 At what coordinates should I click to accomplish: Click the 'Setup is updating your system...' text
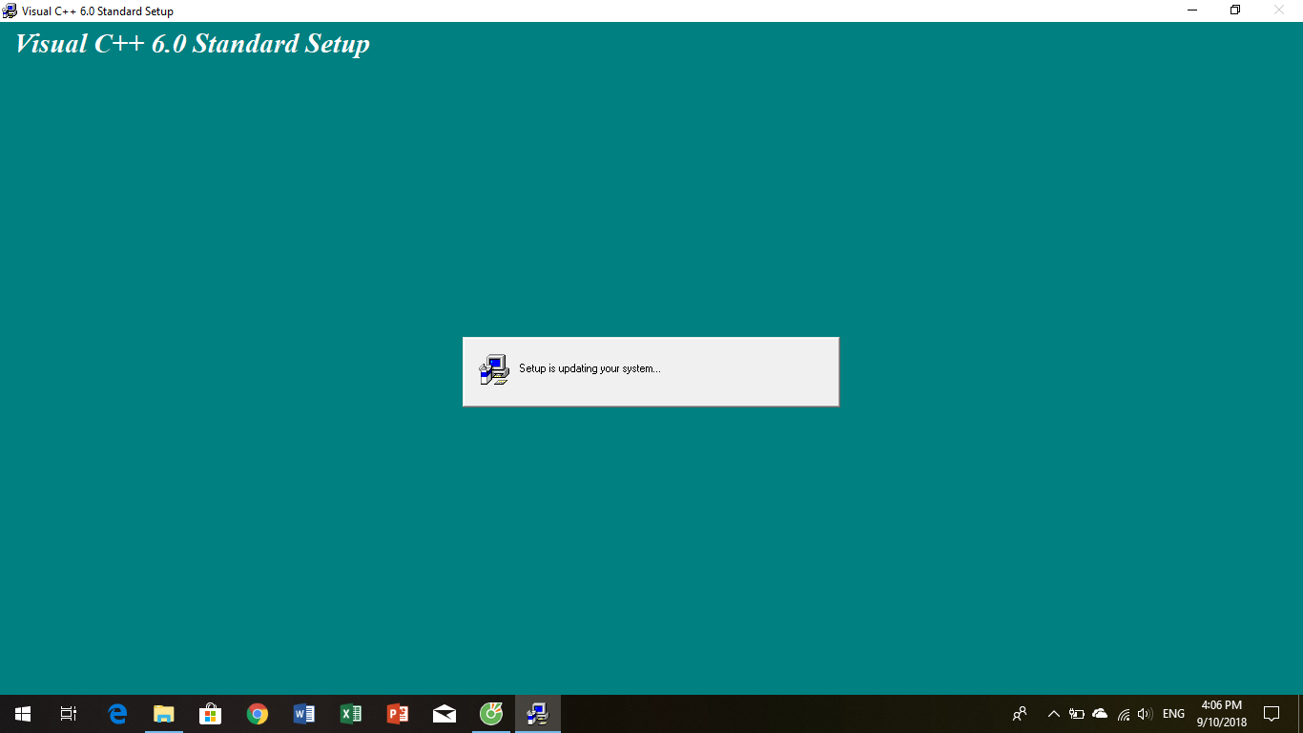click(x=589, y=368)
